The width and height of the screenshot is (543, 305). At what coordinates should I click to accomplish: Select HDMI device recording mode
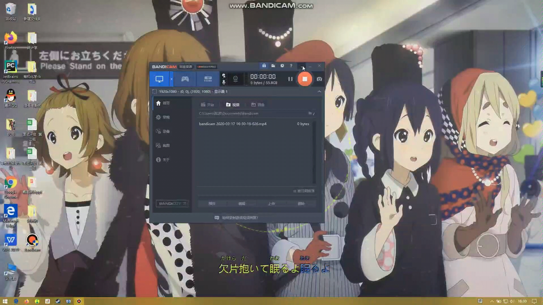208,79
